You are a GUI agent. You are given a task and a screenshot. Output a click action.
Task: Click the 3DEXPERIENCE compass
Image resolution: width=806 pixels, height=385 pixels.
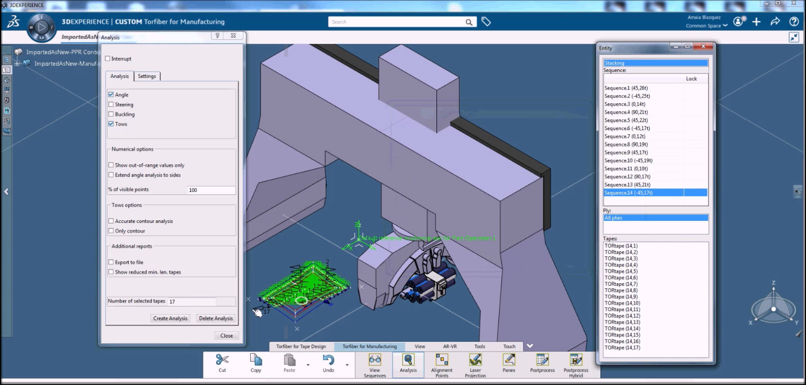(41, 27)
